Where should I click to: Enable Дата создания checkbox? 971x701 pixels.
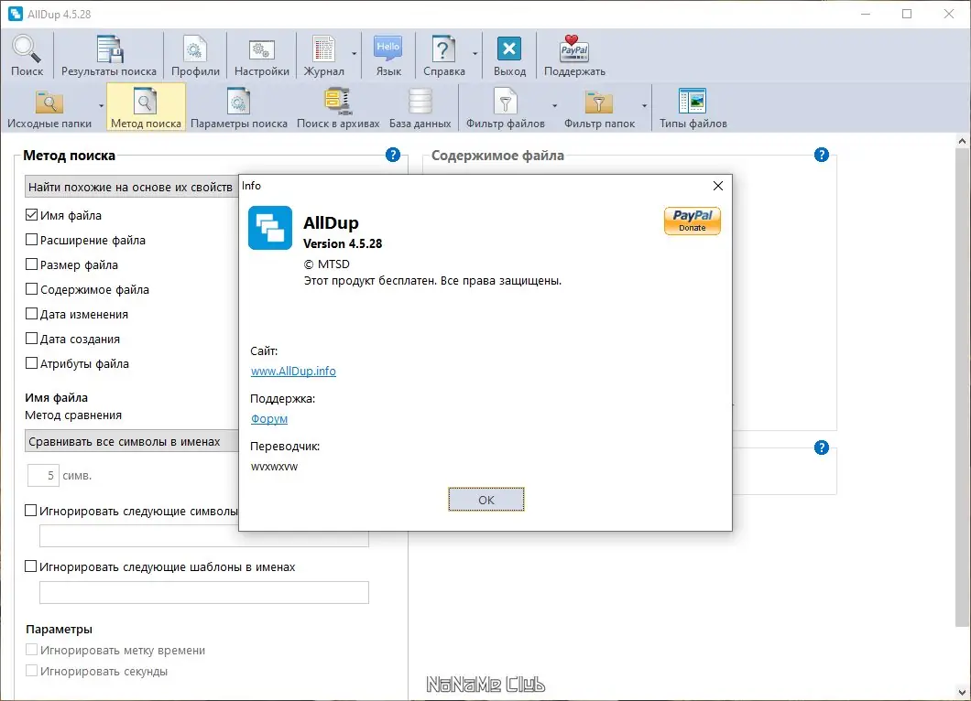coord(31,339)
